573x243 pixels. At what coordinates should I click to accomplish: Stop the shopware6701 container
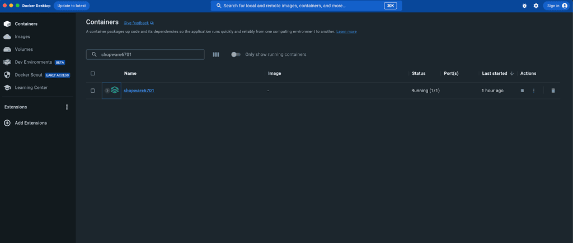click(522, 90)
